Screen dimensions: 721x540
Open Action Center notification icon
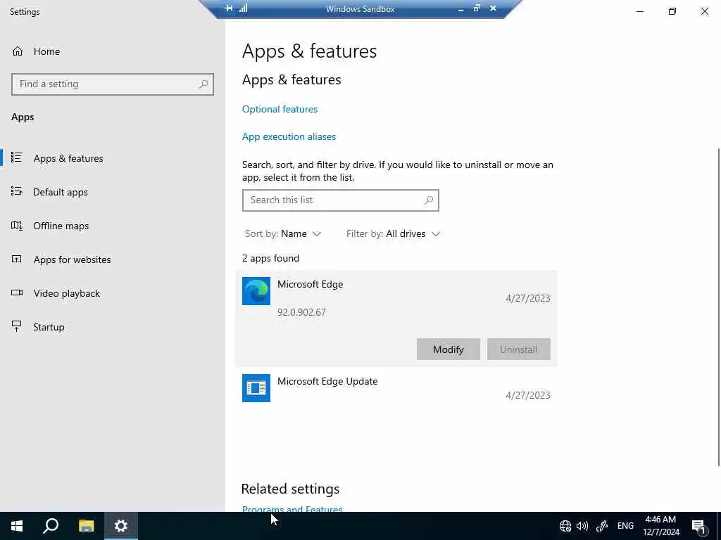698,526
